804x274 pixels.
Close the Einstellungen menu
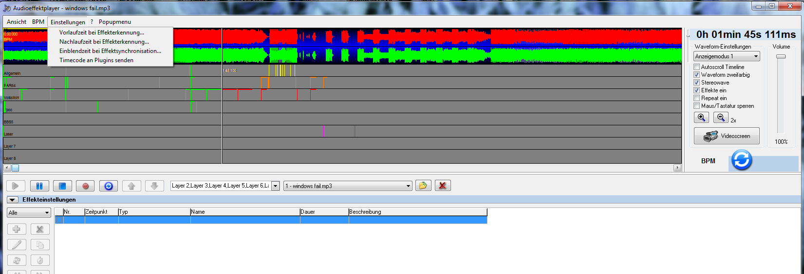pos(68,22)
